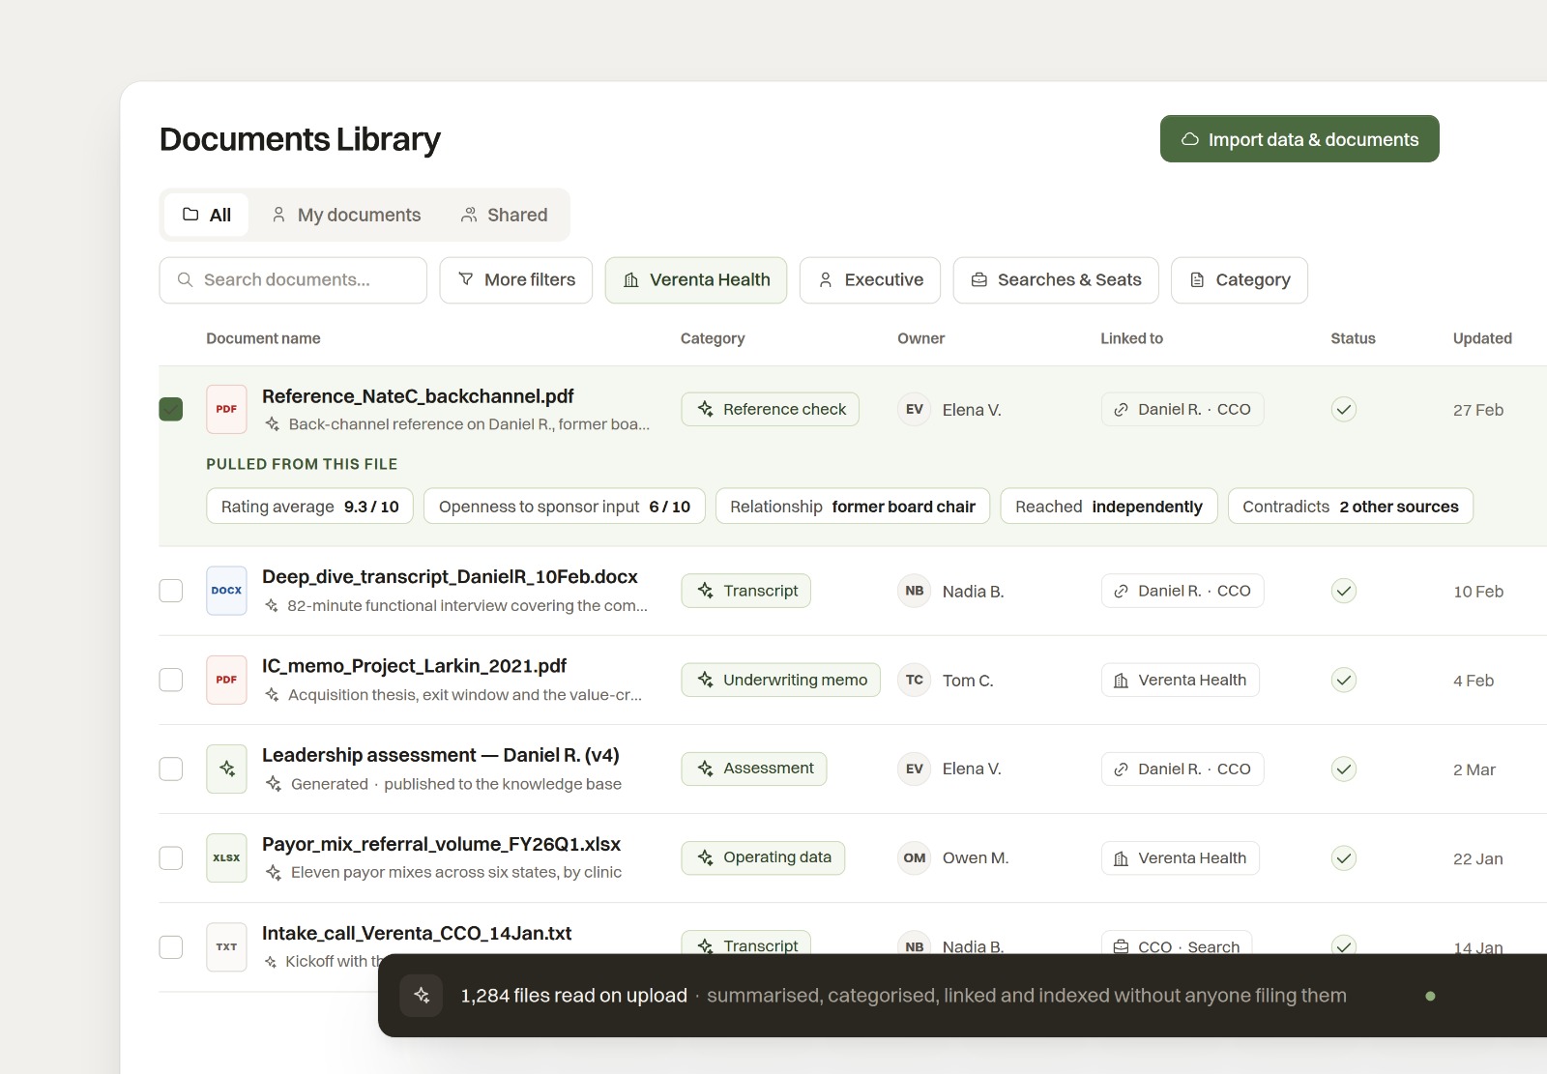
Task: Click the Contradicts 2 other sources chip
Action: click(x=1351, y=507)
